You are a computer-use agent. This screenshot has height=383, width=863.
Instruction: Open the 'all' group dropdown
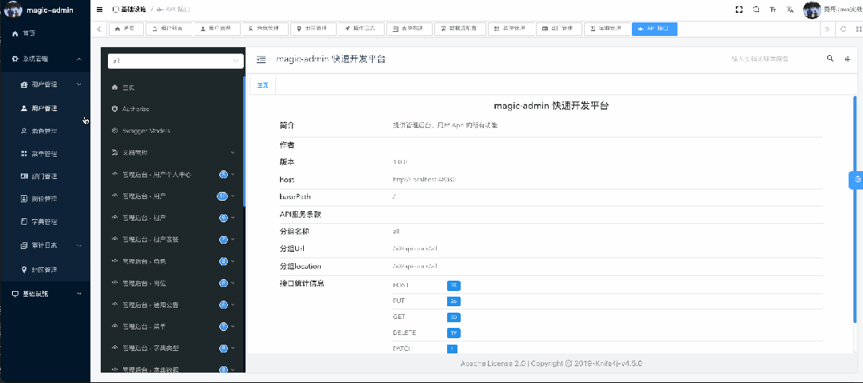click(174, 60)
